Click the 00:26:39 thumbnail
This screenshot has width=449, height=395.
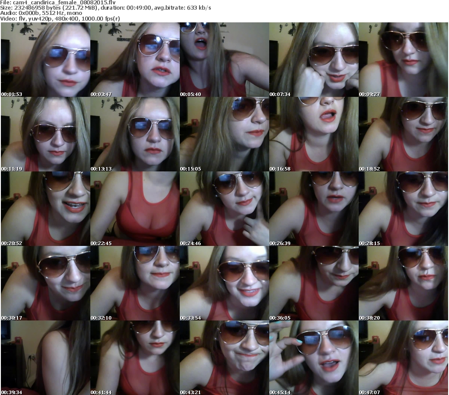[314, 209]
